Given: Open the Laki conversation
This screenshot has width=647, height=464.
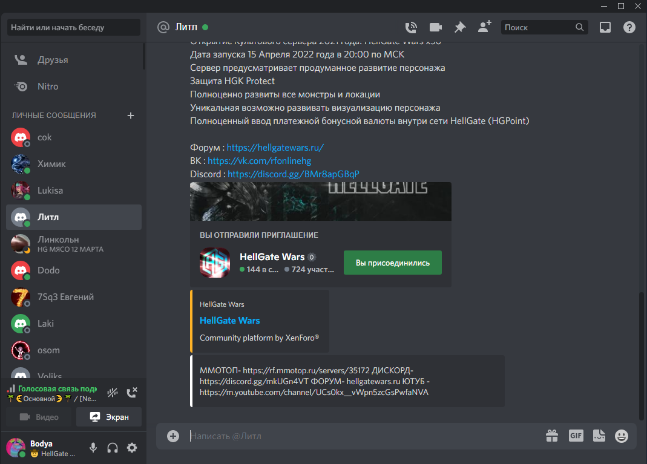Looking at the screenshot, I should [74, 324].
